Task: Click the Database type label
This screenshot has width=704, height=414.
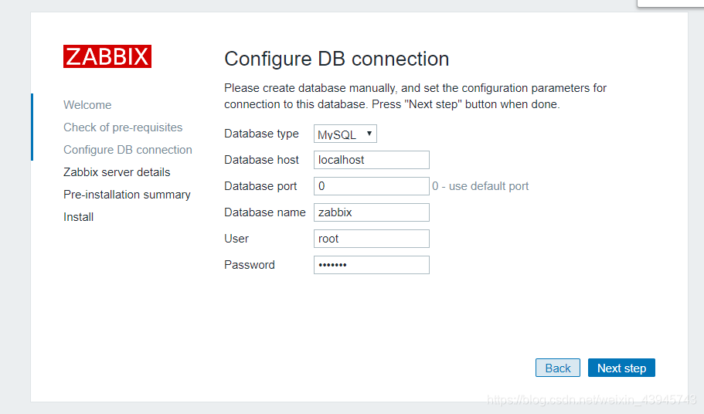Action: click(x=261, y=134)
